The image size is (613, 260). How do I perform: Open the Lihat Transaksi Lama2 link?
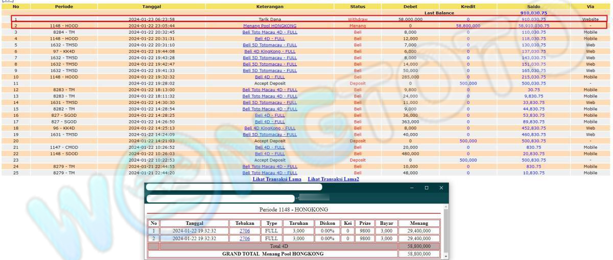click(333, 179)
